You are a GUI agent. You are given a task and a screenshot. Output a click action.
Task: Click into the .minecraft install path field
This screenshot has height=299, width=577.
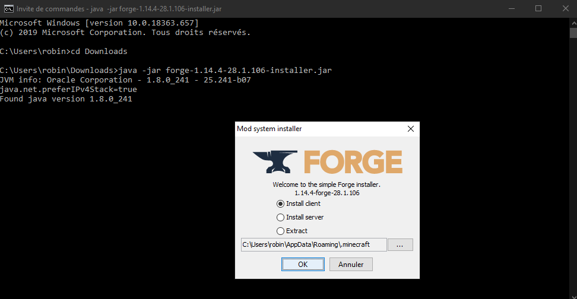pos(313,244)
